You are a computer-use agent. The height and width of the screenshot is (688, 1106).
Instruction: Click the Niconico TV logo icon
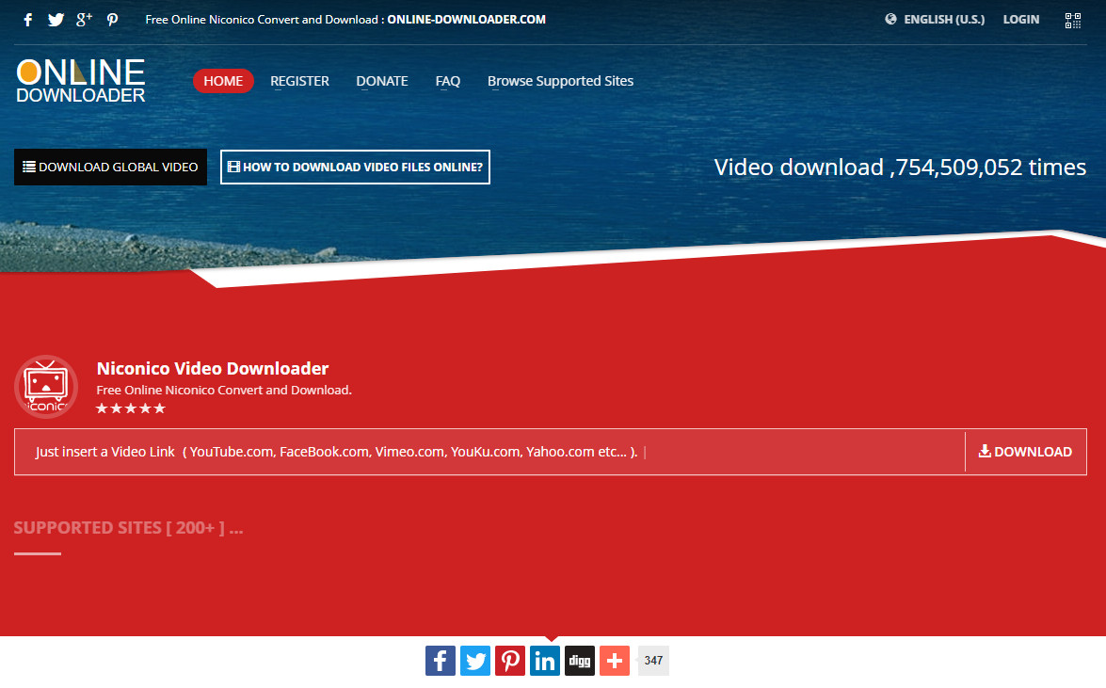click(x=46, y=386)
